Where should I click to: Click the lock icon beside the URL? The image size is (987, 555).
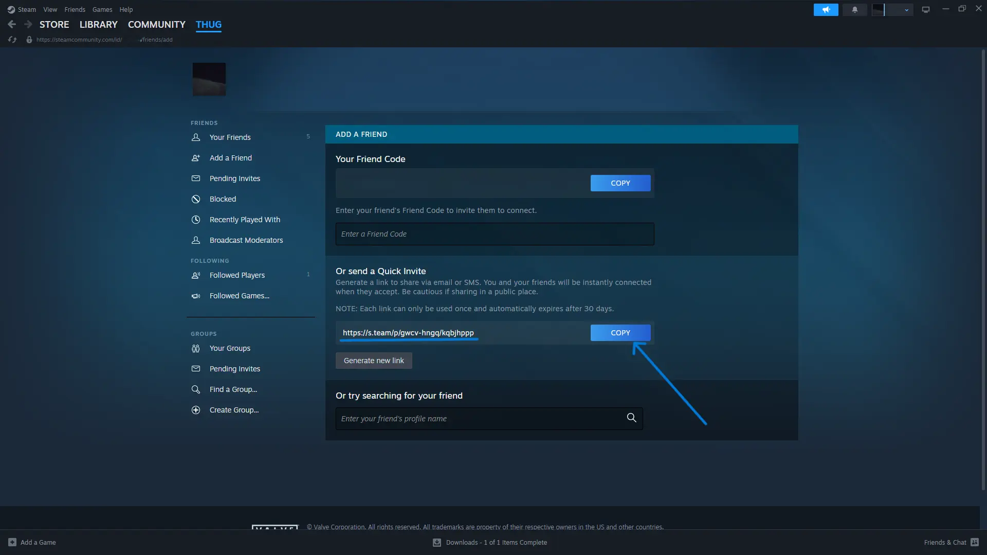[29, 40]
